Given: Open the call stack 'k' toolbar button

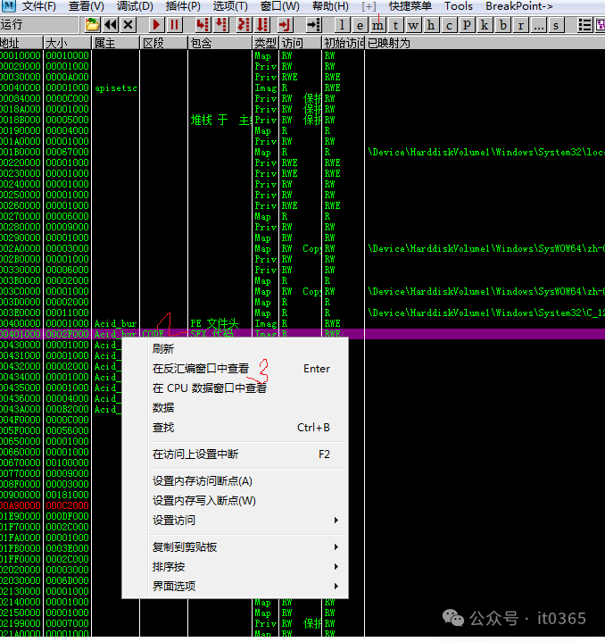Looking at the screenshot, I should point(484,25).
